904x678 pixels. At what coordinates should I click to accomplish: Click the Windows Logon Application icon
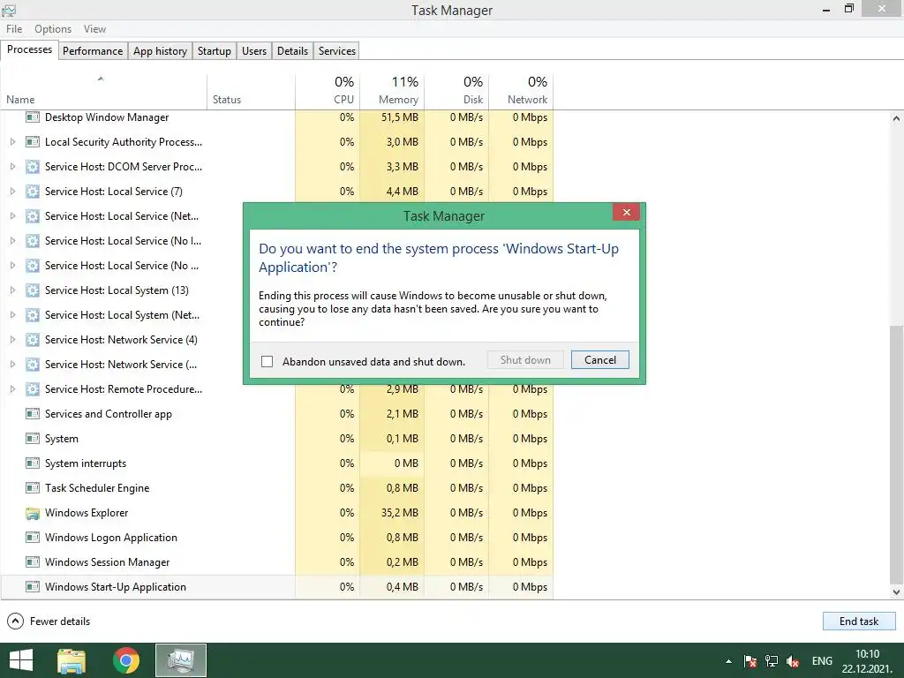33,538
